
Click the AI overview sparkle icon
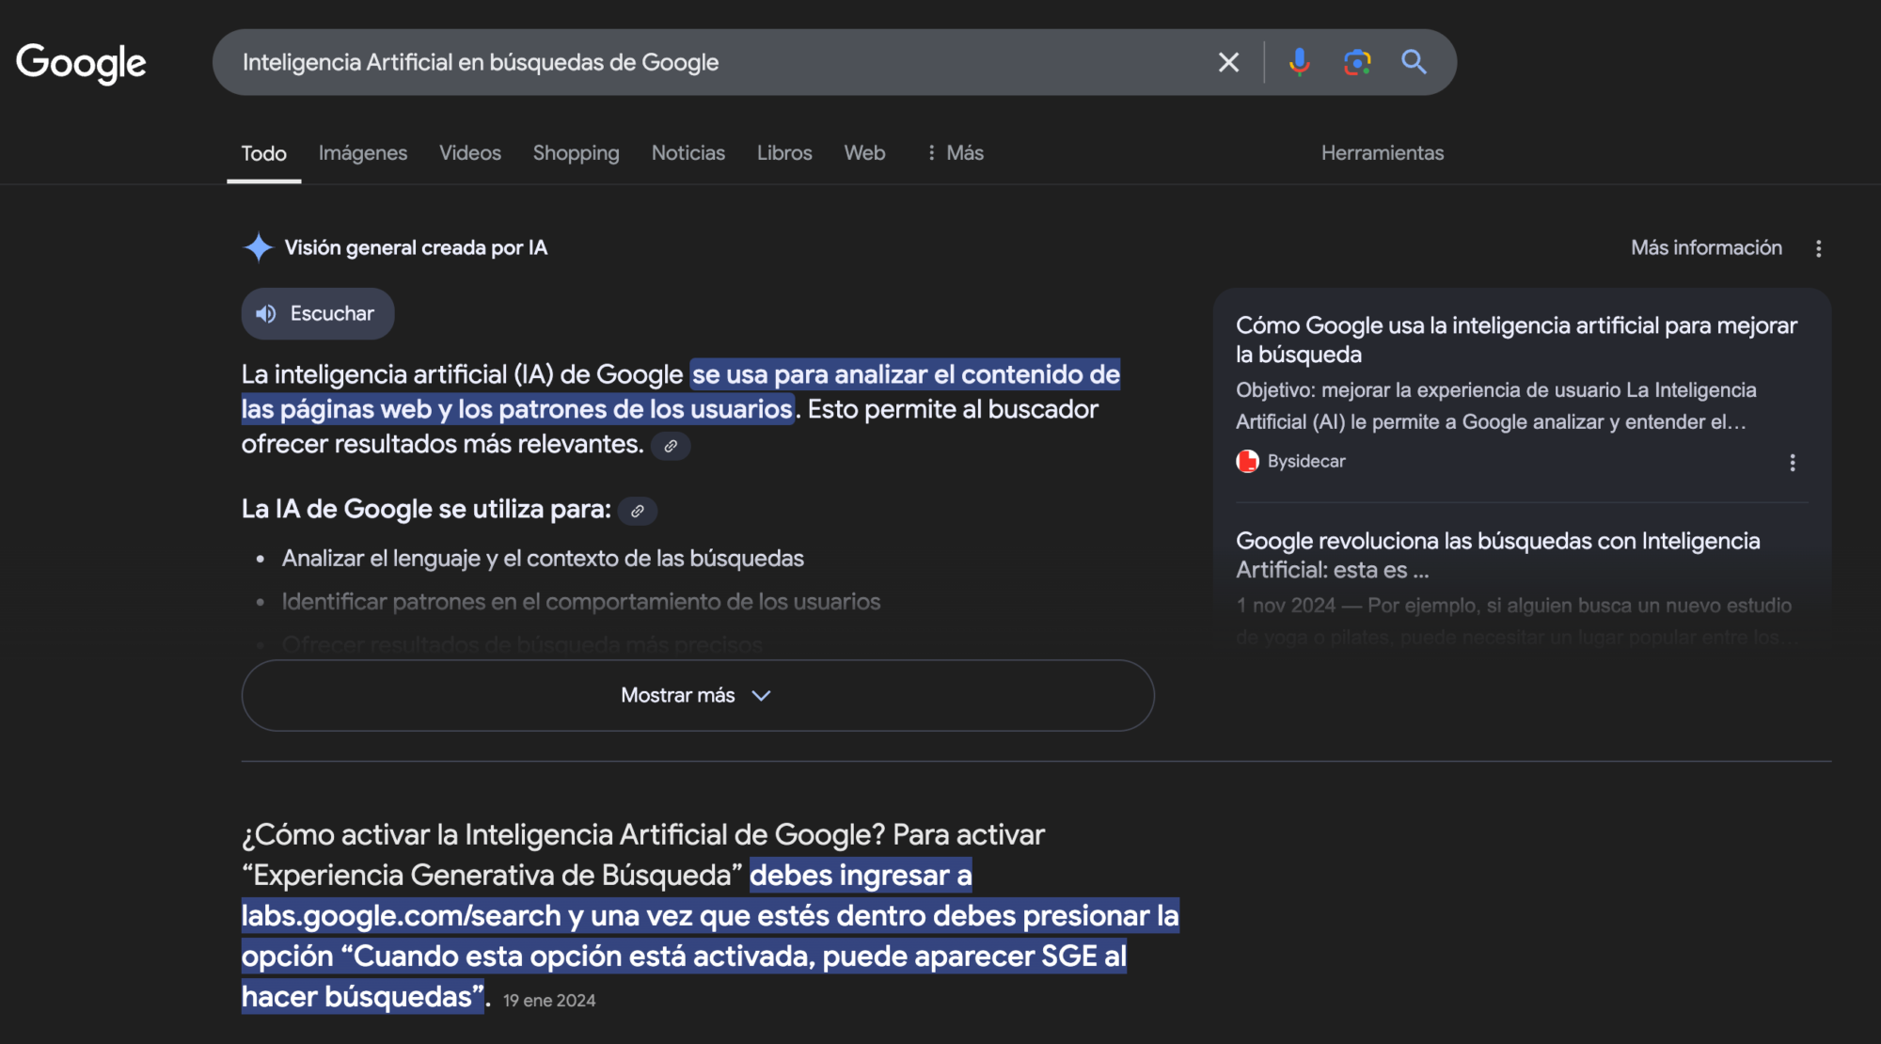click(x=258, y=247)
